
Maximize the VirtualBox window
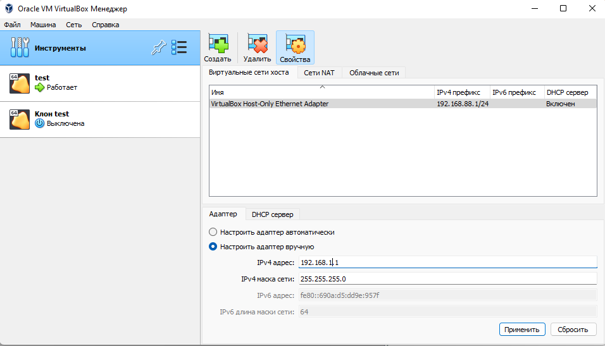coord(563,8)
